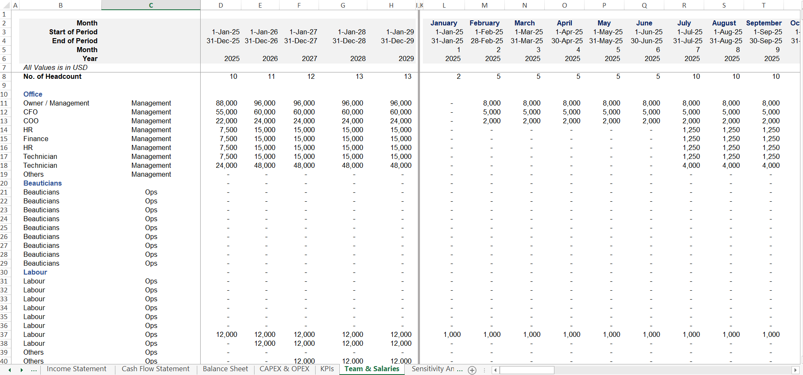Image resolution: width=803 pixels, height=375 pixels.
Task: Select the "31-Aug-25" end date cell
Action: coord(726,41)
